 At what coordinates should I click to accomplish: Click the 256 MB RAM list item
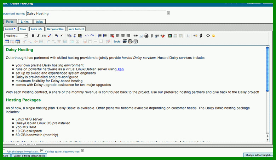point(26,127)
